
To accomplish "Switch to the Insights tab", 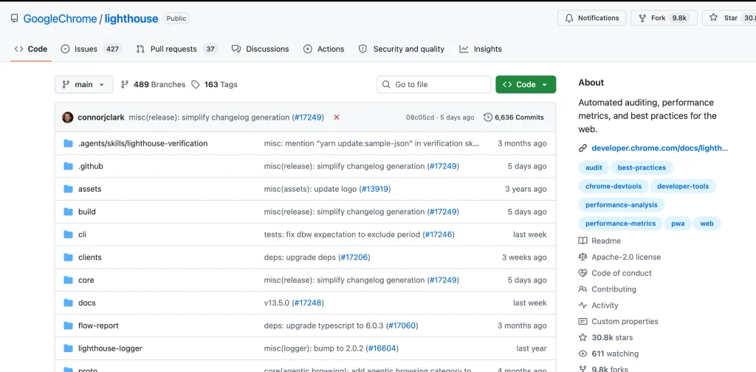I will pyautogui.click(x=481, y=49).
